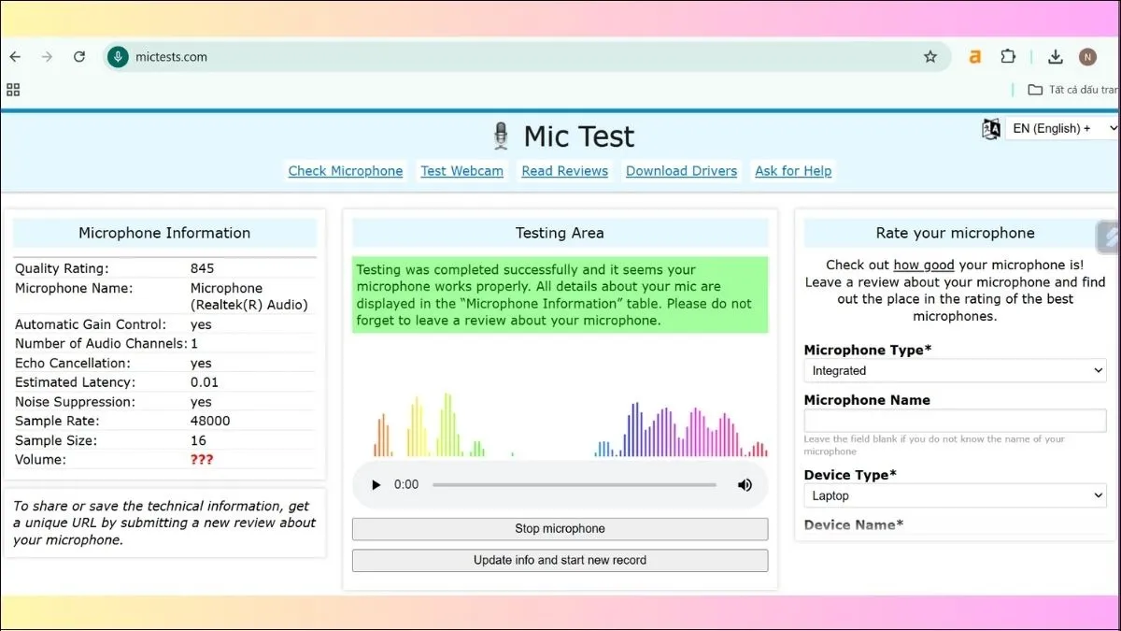Open the browser extensions puzzle icon
The width and height of the screenshot is (1121, 631).
point(1007,57)
